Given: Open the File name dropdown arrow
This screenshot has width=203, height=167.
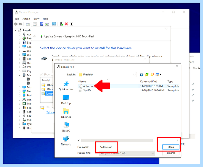Looking at the screenshot, I should tap(153, 147).
